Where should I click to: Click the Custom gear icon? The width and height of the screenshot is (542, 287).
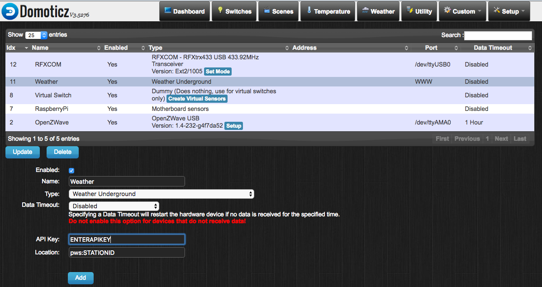[x=447, y=10]
